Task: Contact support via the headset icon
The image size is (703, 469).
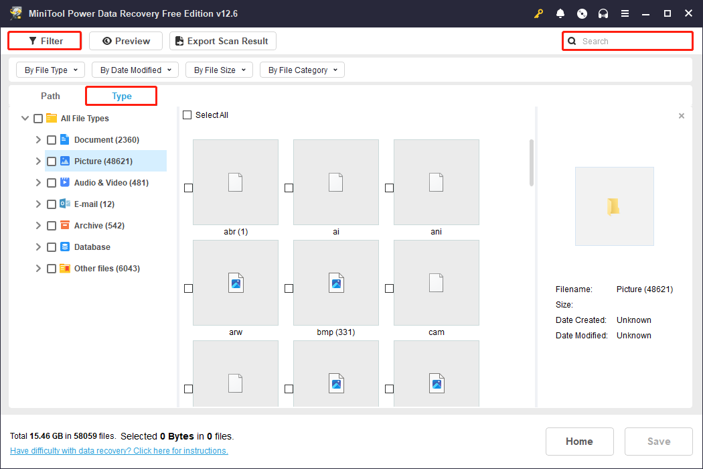Action: [603, 13]
